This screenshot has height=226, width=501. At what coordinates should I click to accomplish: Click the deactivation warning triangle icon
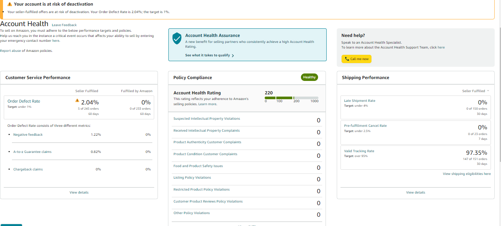tap(10, 4)
